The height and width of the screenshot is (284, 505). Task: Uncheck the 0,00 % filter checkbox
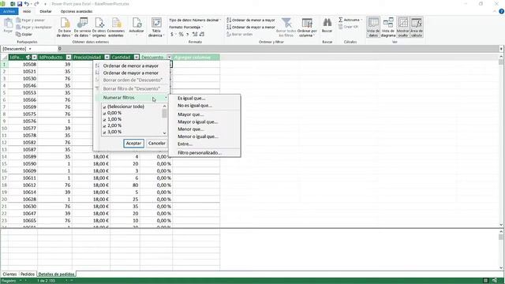coord(105,114)
